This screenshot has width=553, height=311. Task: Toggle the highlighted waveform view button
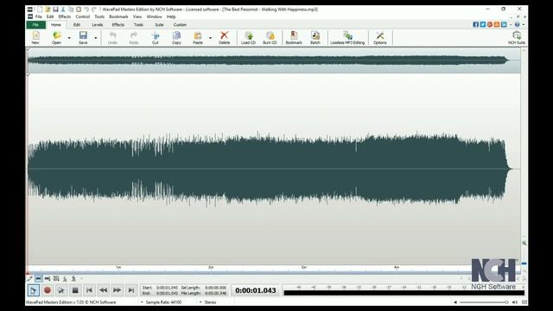pyautogui.click(x=38, y=278)
